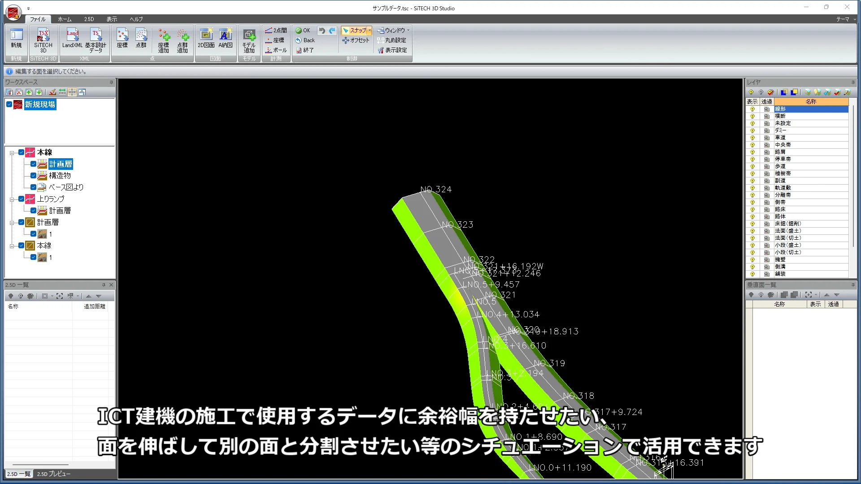Open 丸め設定 (rounding settings)
861x484 pixels.
pyautogui.click(x=391, y=40)
